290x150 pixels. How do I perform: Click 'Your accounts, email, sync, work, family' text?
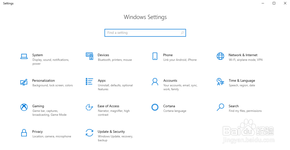tap(180, 87)
